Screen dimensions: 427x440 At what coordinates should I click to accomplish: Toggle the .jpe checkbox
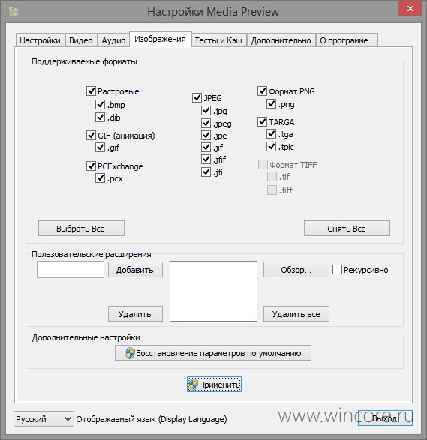(206, 135)
